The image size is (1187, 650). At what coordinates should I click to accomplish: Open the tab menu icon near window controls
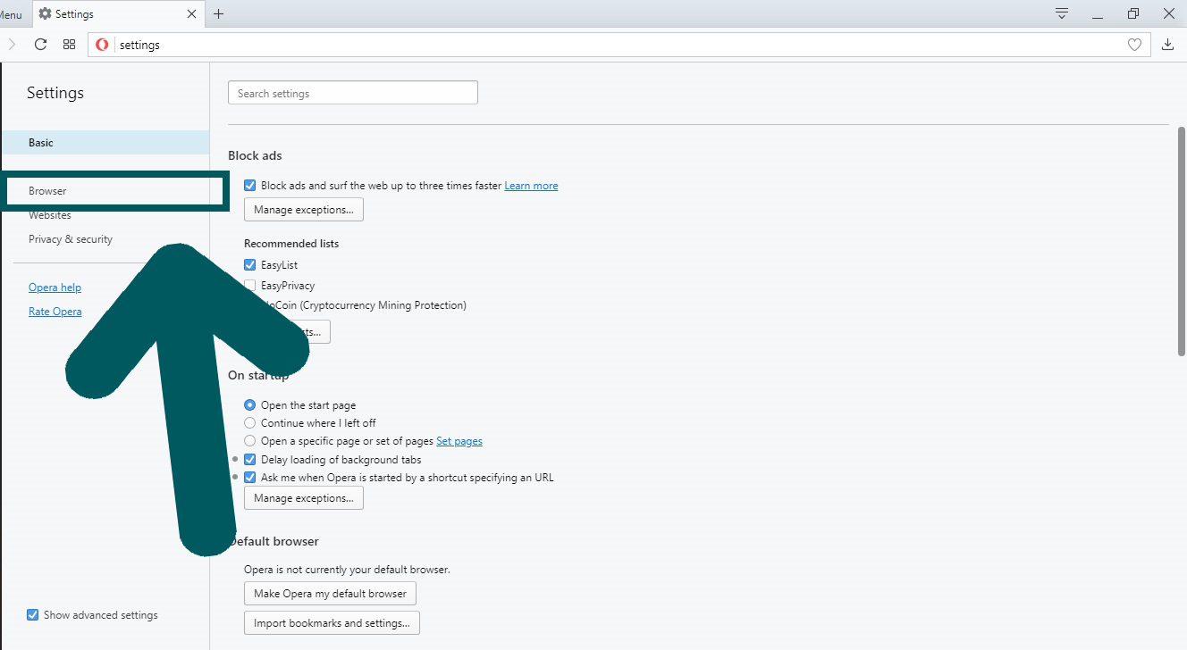pos(1062,13)
